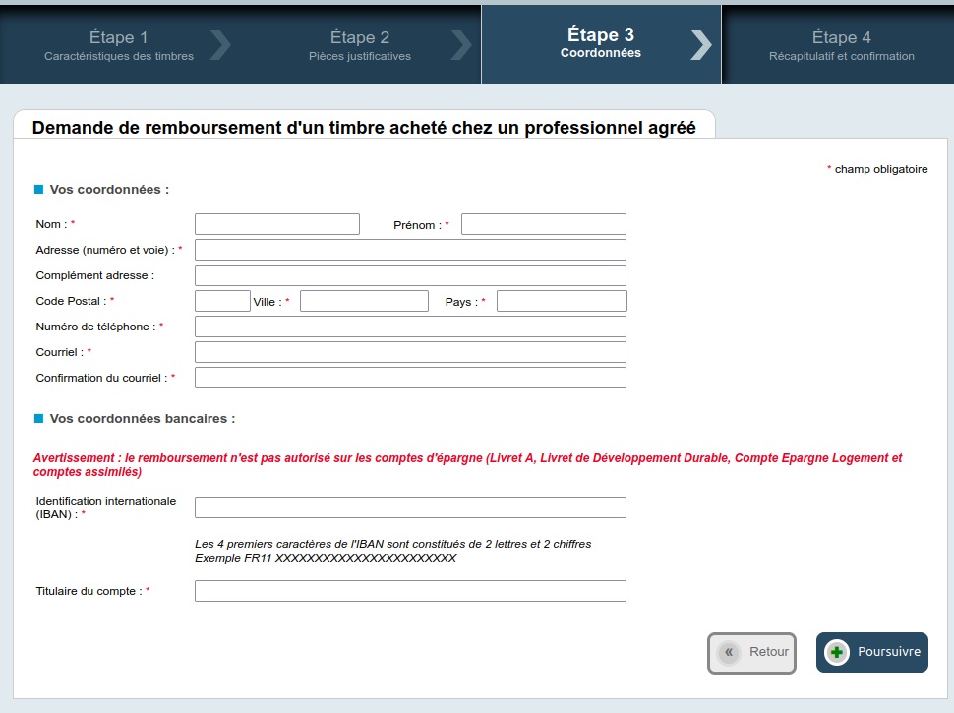This screenshot has height=713, width=954.
Task: Click into the Nom field
Action: pyautogui.click(x=276, y=224)
